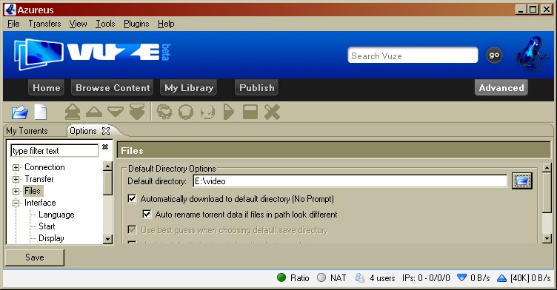557x290 pixels.
Task: Click the second round ring toolbar icon
Action: (186, 112)
